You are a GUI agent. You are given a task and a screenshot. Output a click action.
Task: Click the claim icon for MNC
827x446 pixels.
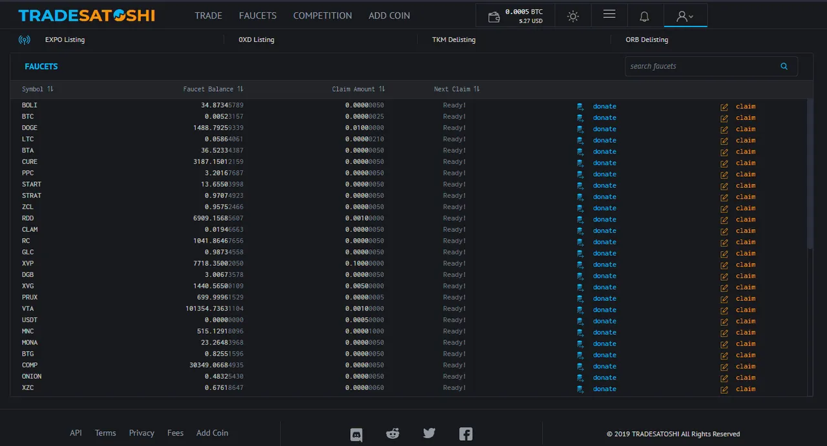(724, 333)
